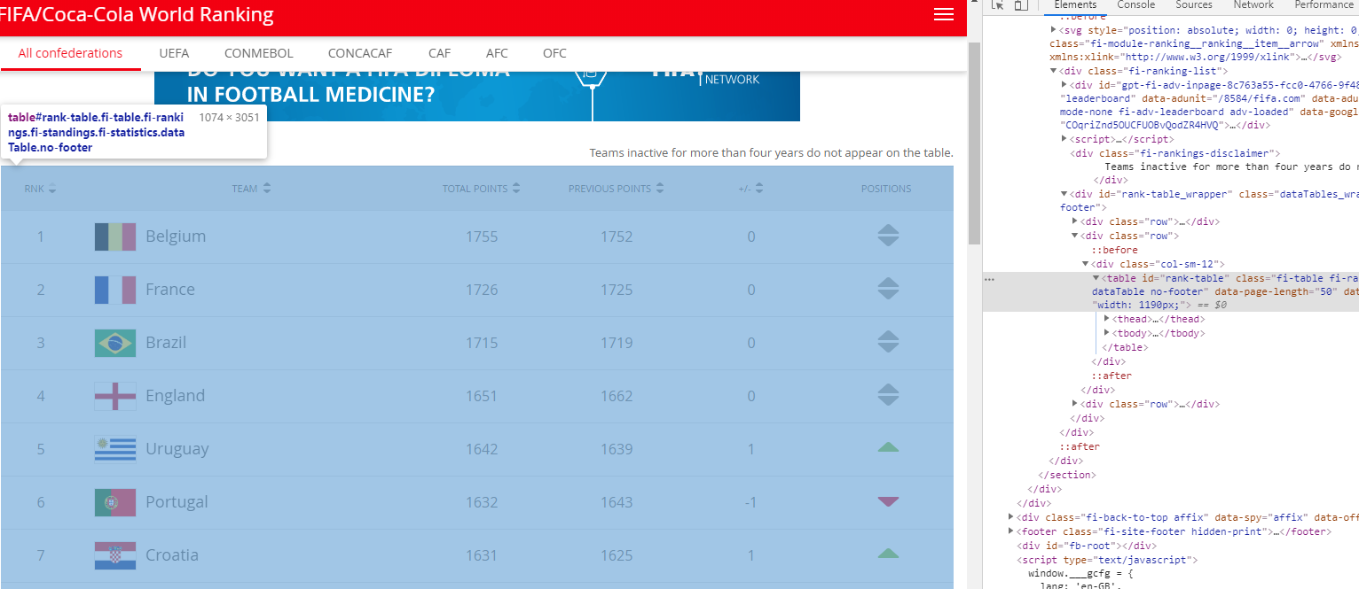1359x589 pixels.
Task: Click Brazil's flag icon
Action: pyautogui.click(x=115, y=343)
